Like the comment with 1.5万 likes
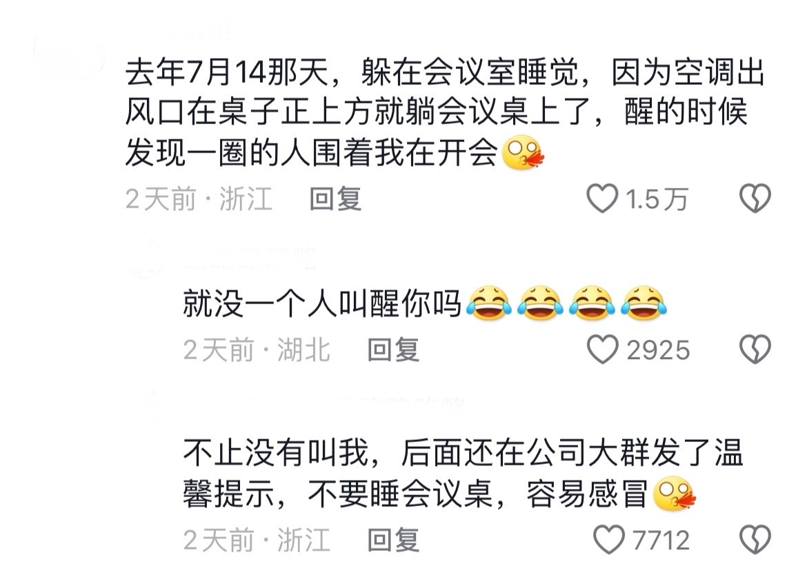 602,198
